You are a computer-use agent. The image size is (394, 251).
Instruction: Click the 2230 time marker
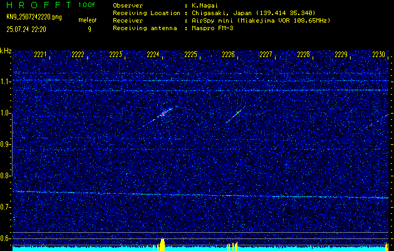coord(379,55)
